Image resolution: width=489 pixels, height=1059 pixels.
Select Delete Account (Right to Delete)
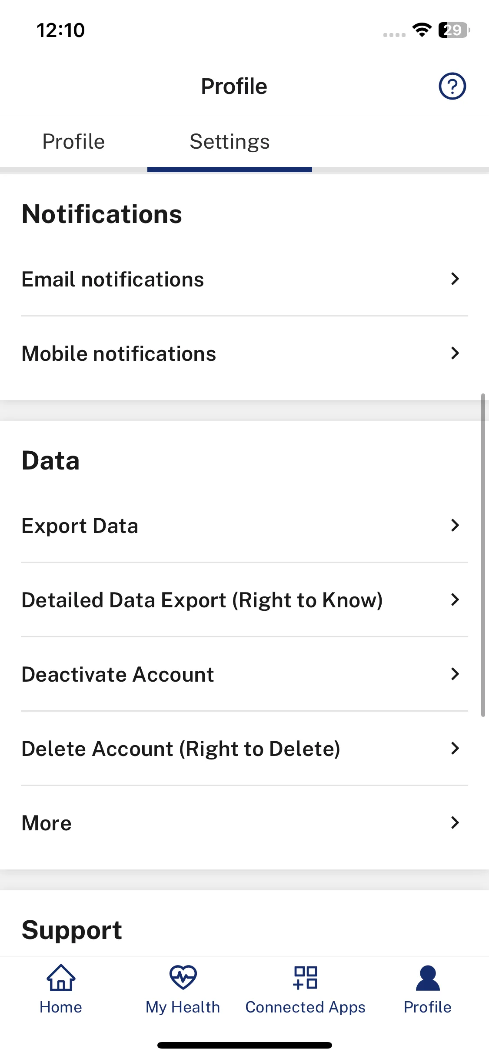(x=244, y=749)
